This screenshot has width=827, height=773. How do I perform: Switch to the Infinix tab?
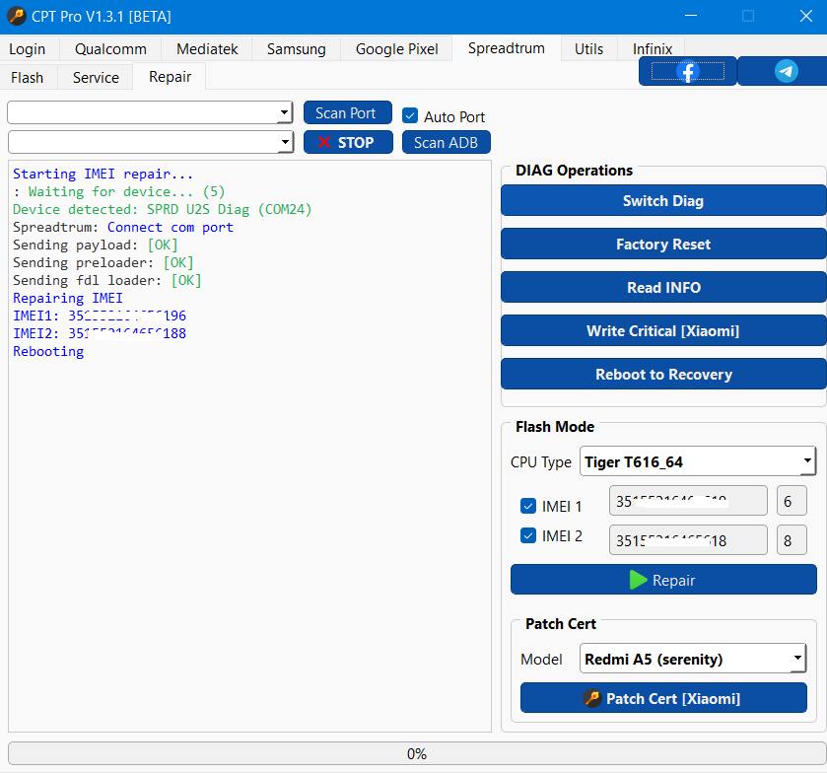pos(652,49)
